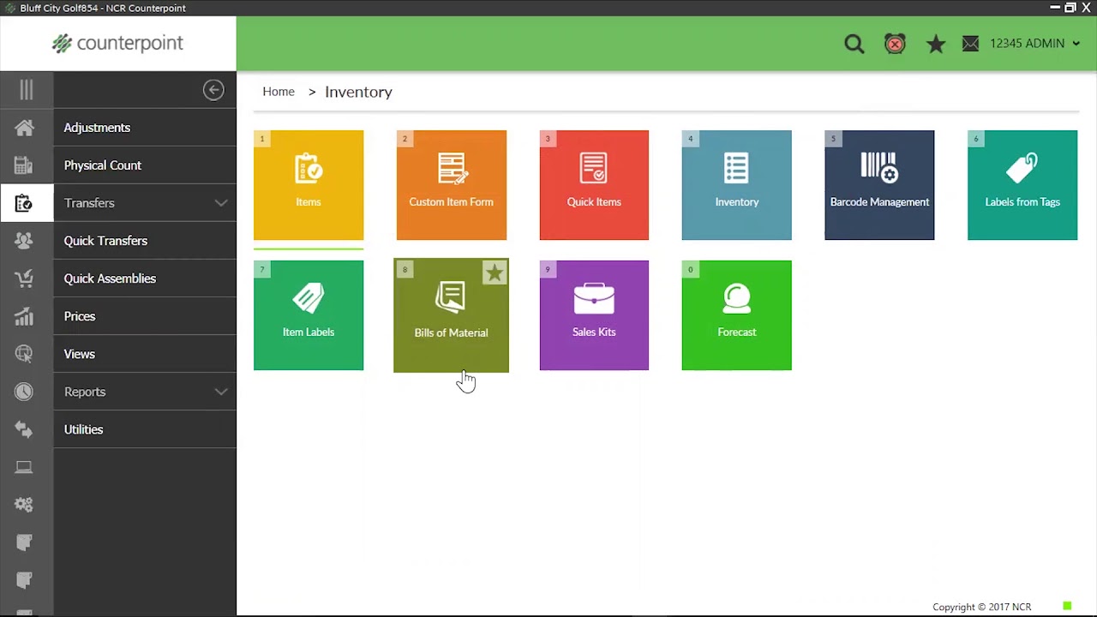Select Quick Transfers menu item
This screenshot has width=1097, height=617.
coord(145,241)
